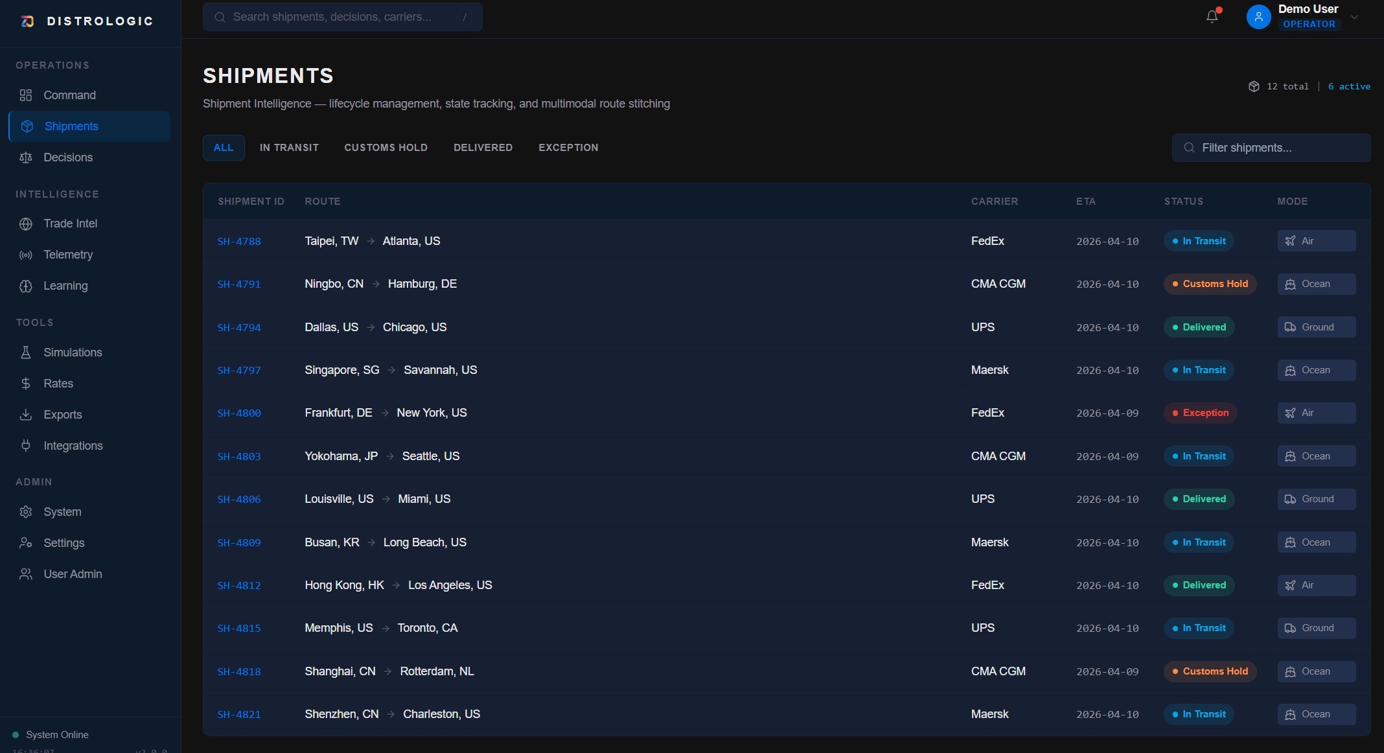This screenshot has width=1384, height=753.
Task: Select the Shipments box icon in sidebar
Action: (27, 126)
